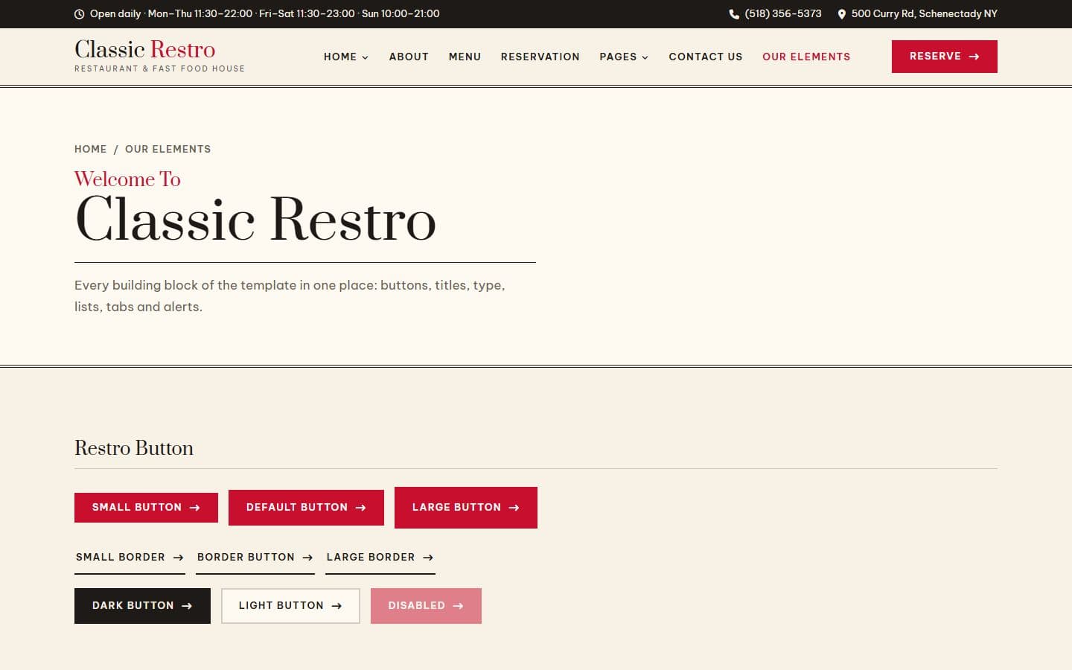This screenshot has height=670, width=1072.
Task: Go to the Reservation page
Action: pos(540,57)
